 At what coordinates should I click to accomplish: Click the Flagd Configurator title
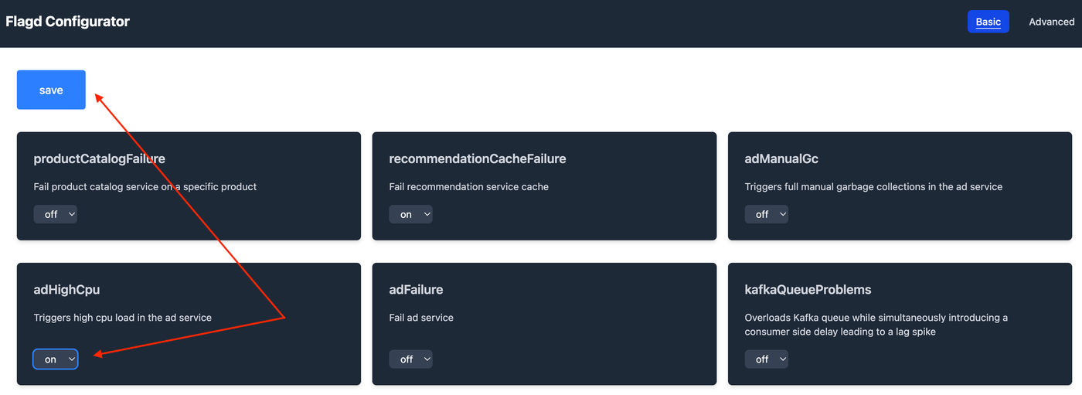pyautogui.click(x=67, y=22)
